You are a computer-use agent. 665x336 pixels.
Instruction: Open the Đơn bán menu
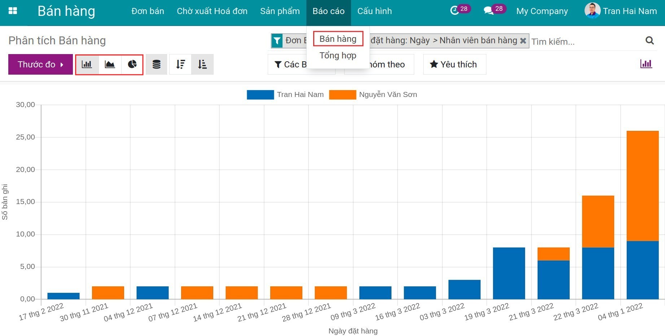point(148,11)
